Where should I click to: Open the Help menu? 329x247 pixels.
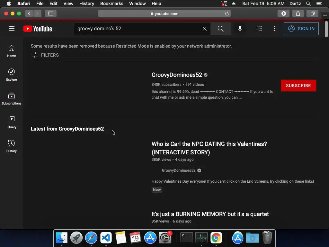pos(156,4)
